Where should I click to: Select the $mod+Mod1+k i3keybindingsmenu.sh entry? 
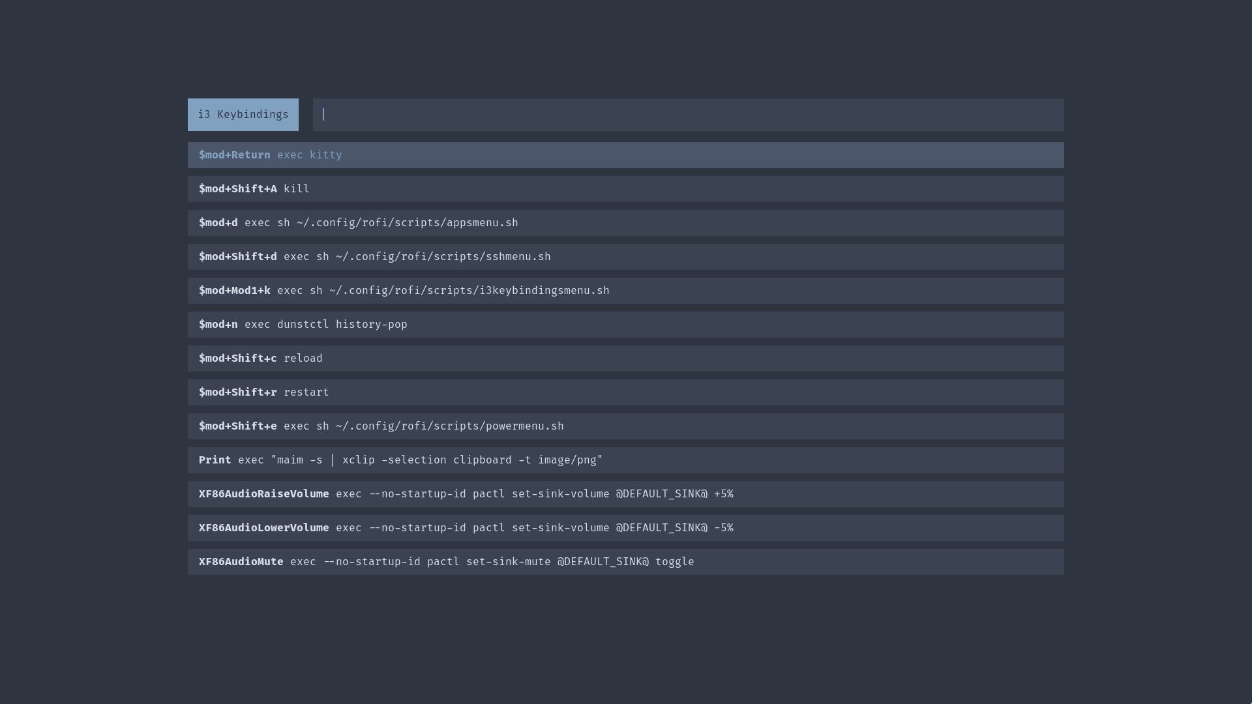pyautogui.click(x=625, y=291)
